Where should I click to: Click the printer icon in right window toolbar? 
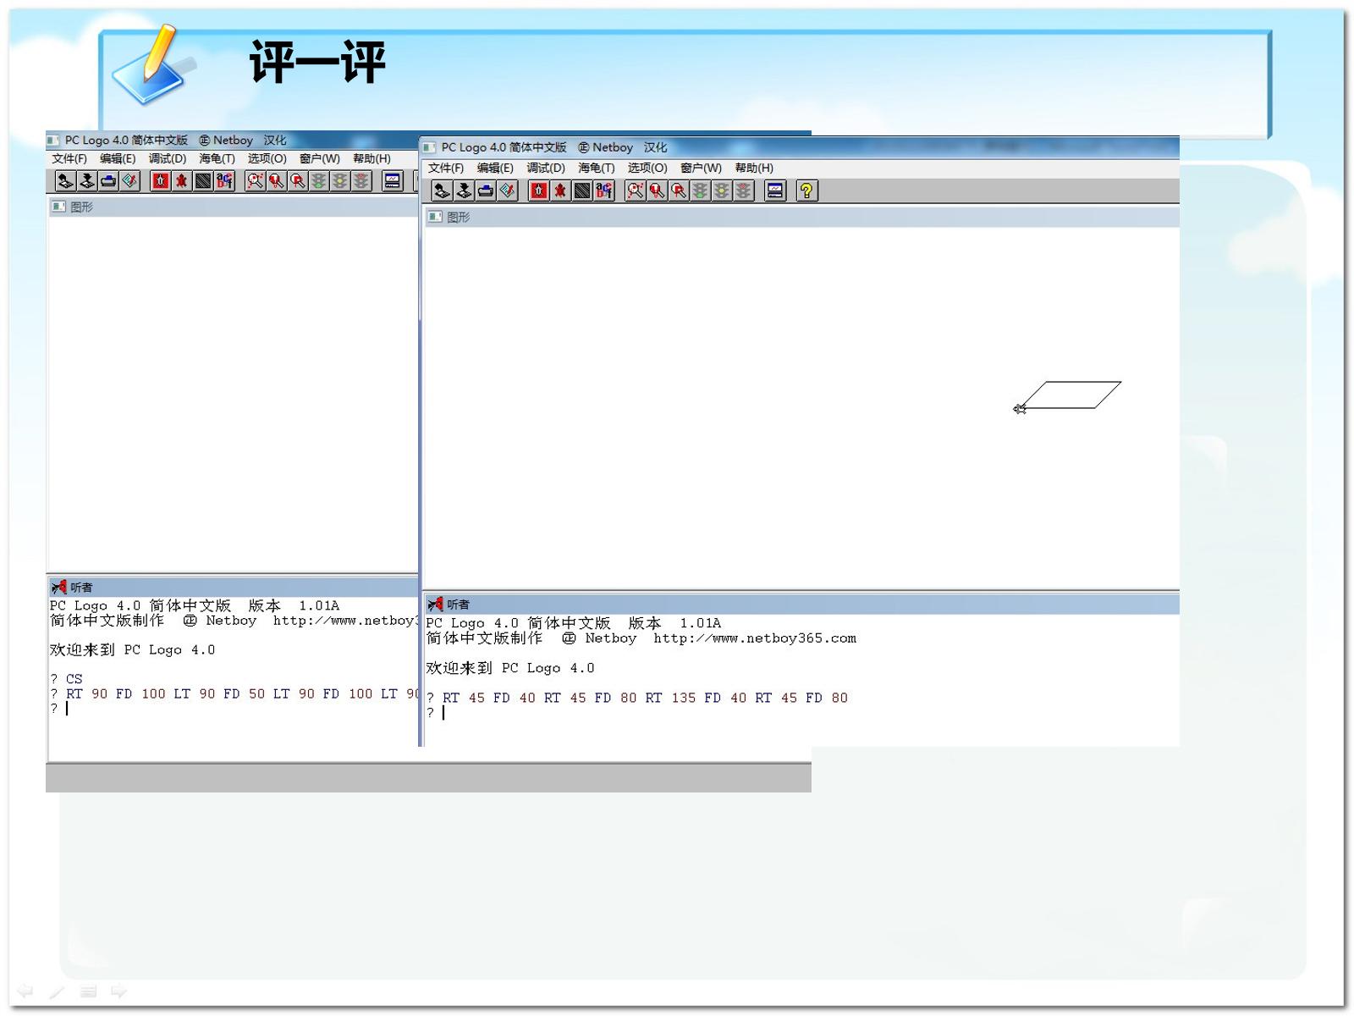point(486,190)
